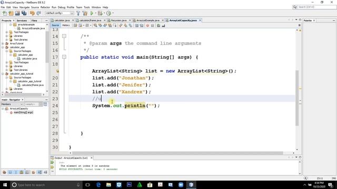337x189 pixels.
Task: Click the Navigator class view icon beside filter
Action: (x=45, y=104)
